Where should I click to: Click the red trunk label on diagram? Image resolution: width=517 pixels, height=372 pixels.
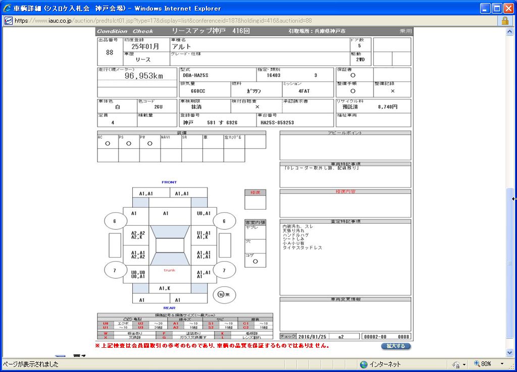point(170,270)
